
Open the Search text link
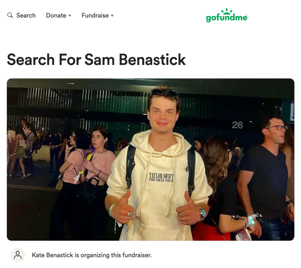pos(26,15)
